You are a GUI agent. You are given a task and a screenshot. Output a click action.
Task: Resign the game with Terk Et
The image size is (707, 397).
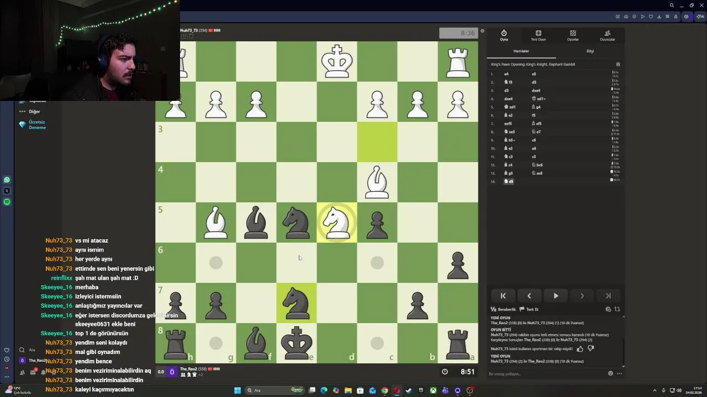coord(529,309)
